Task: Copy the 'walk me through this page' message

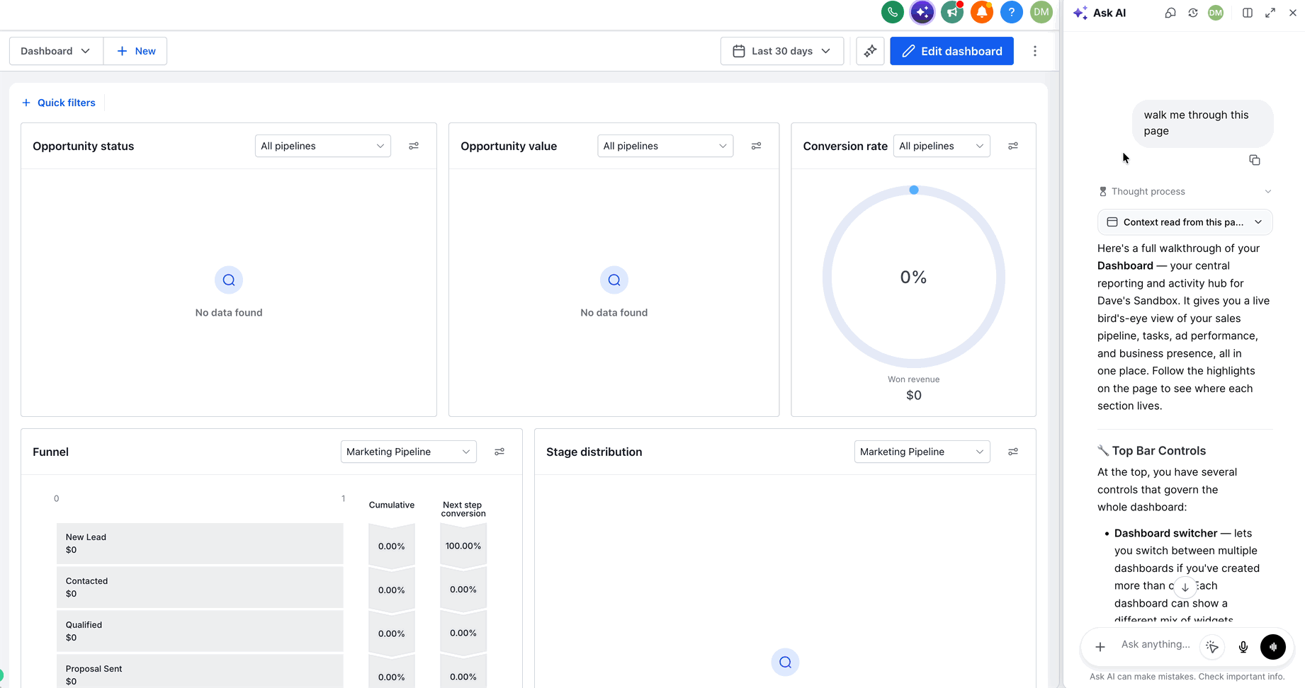Action: [1254, 160]
